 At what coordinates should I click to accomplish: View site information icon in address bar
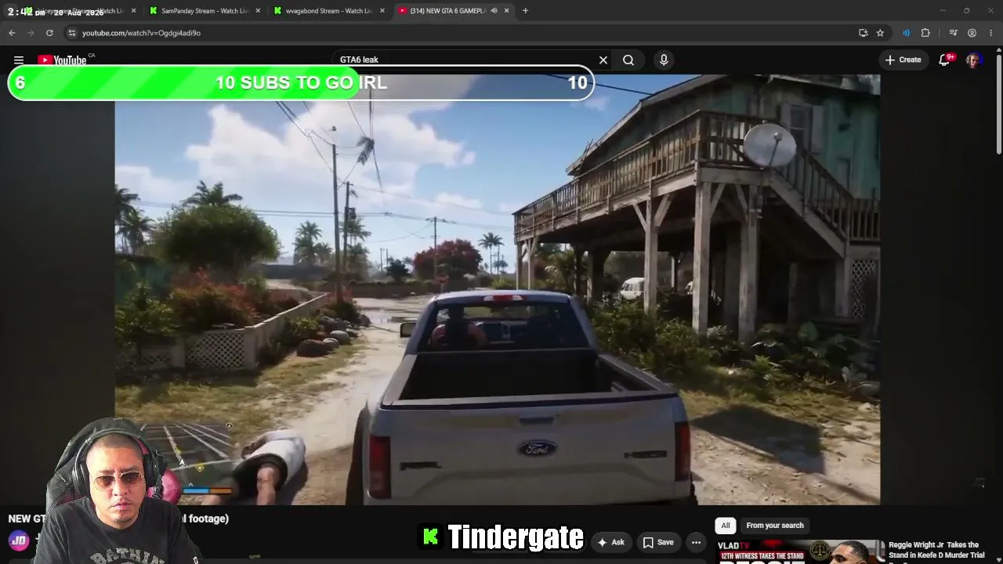coord(71,33)
